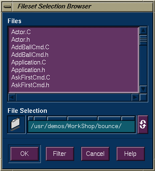155x171 pixels.
Task: Click the left arrow of horizontal scrollbar
Action: 12,97
